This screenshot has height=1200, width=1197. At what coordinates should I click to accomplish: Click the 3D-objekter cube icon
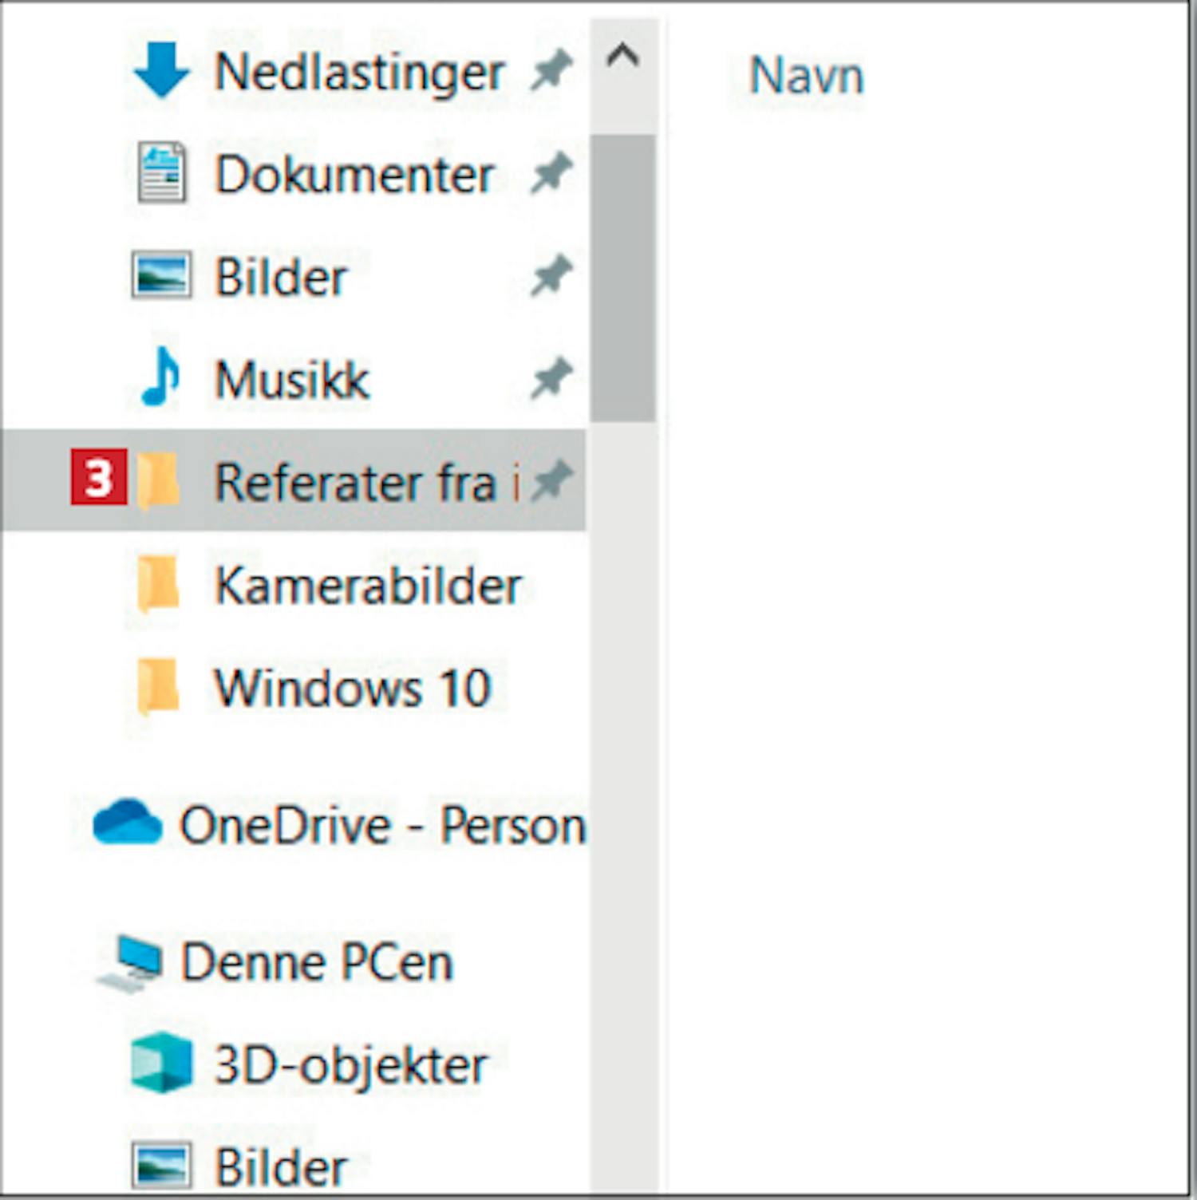(x=161, y=1063)
